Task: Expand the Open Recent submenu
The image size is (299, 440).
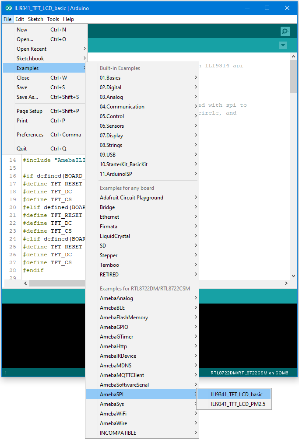Action: coord(45,49)
